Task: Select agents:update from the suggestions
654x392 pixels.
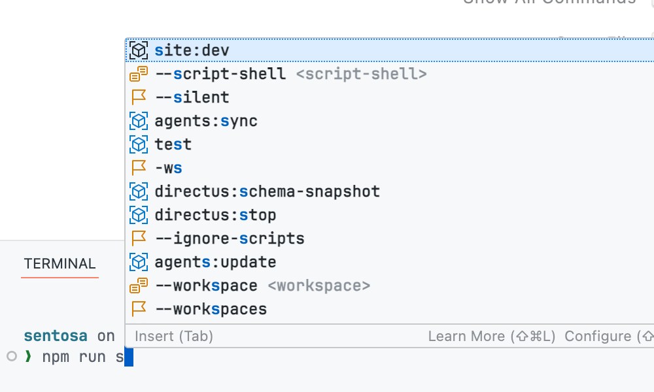Action: point(215,261)
